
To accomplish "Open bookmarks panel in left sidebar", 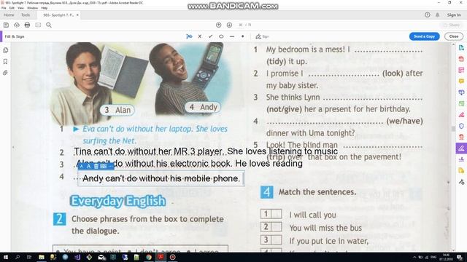I will pyautogui.click(x=5, y=61).
